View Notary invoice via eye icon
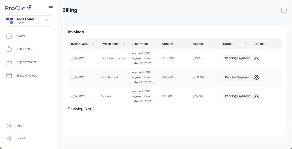The image size is (292, 149). coord(256,96)
